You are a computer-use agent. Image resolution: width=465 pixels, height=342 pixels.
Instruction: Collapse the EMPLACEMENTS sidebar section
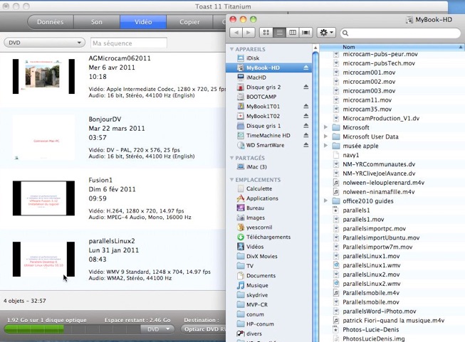[x=231, y=180]
